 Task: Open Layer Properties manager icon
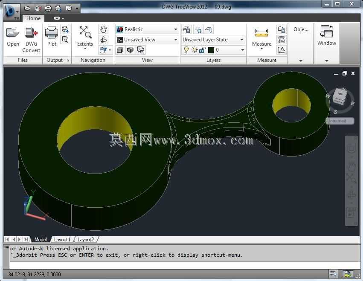point(186,29)
